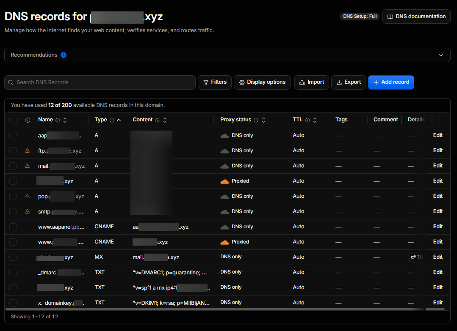Click grey cloud icon on mail record
Screen dimensions: 457x331
[224, 166]
